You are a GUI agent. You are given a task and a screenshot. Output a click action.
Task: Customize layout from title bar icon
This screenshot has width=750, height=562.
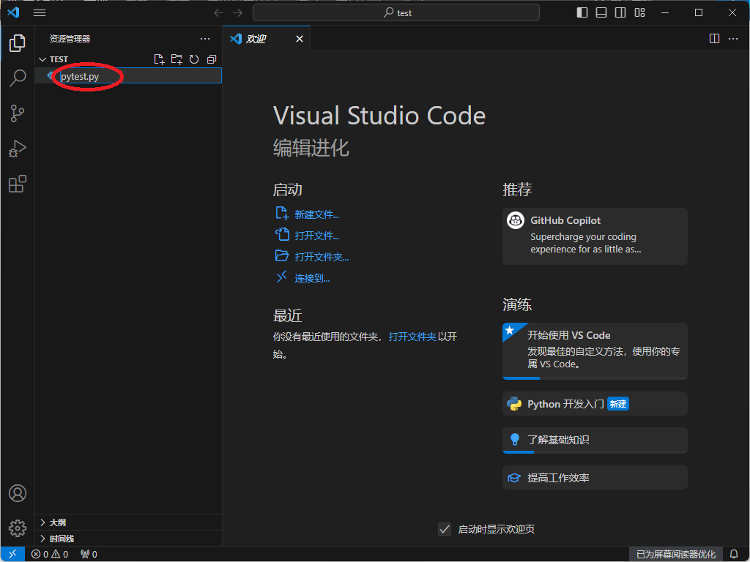click(x=639, y=13)
